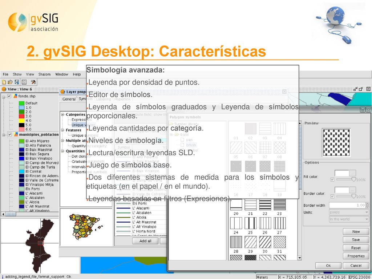Collapse the municipios_poblacion layer legend

(x=4, y=135)
